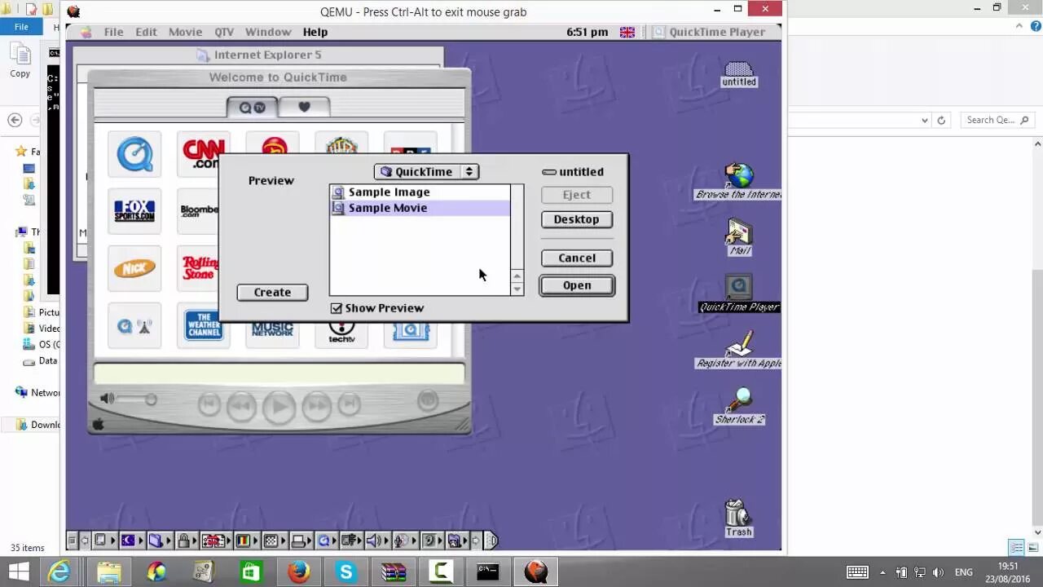Open Internet Explorer from Windows taskbar
This screenshot has height=587, width=1043.
59,572
